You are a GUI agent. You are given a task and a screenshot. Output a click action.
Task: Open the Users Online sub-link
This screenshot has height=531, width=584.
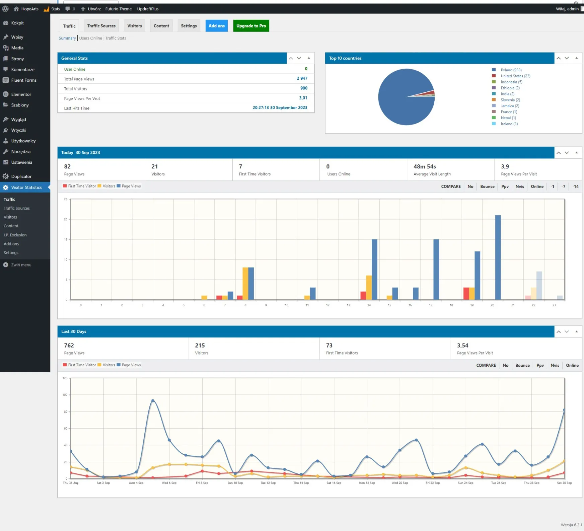(x=90, y=38)
